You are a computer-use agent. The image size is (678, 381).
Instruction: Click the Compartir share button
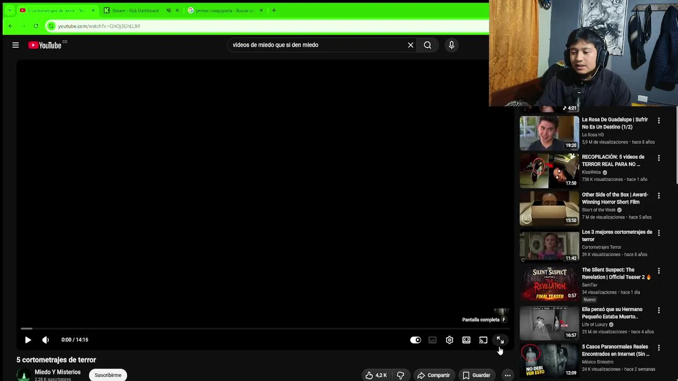pos(433,375)
